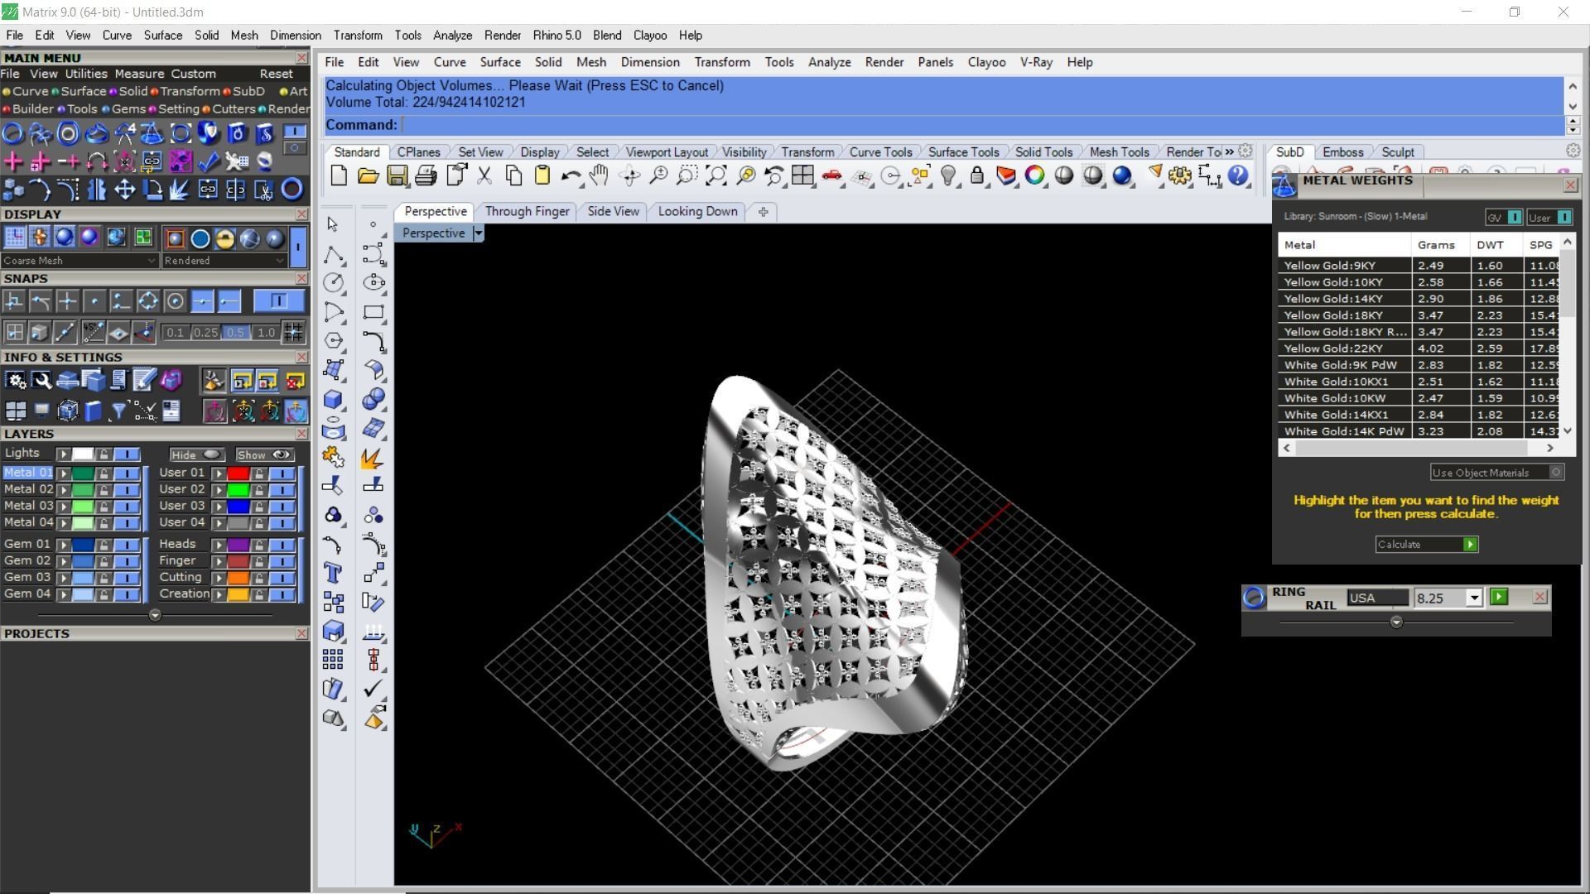This screenshot has height=894, width=1590.
Task: Click Reset in Main Menu panel
Action: pos(276,74)
